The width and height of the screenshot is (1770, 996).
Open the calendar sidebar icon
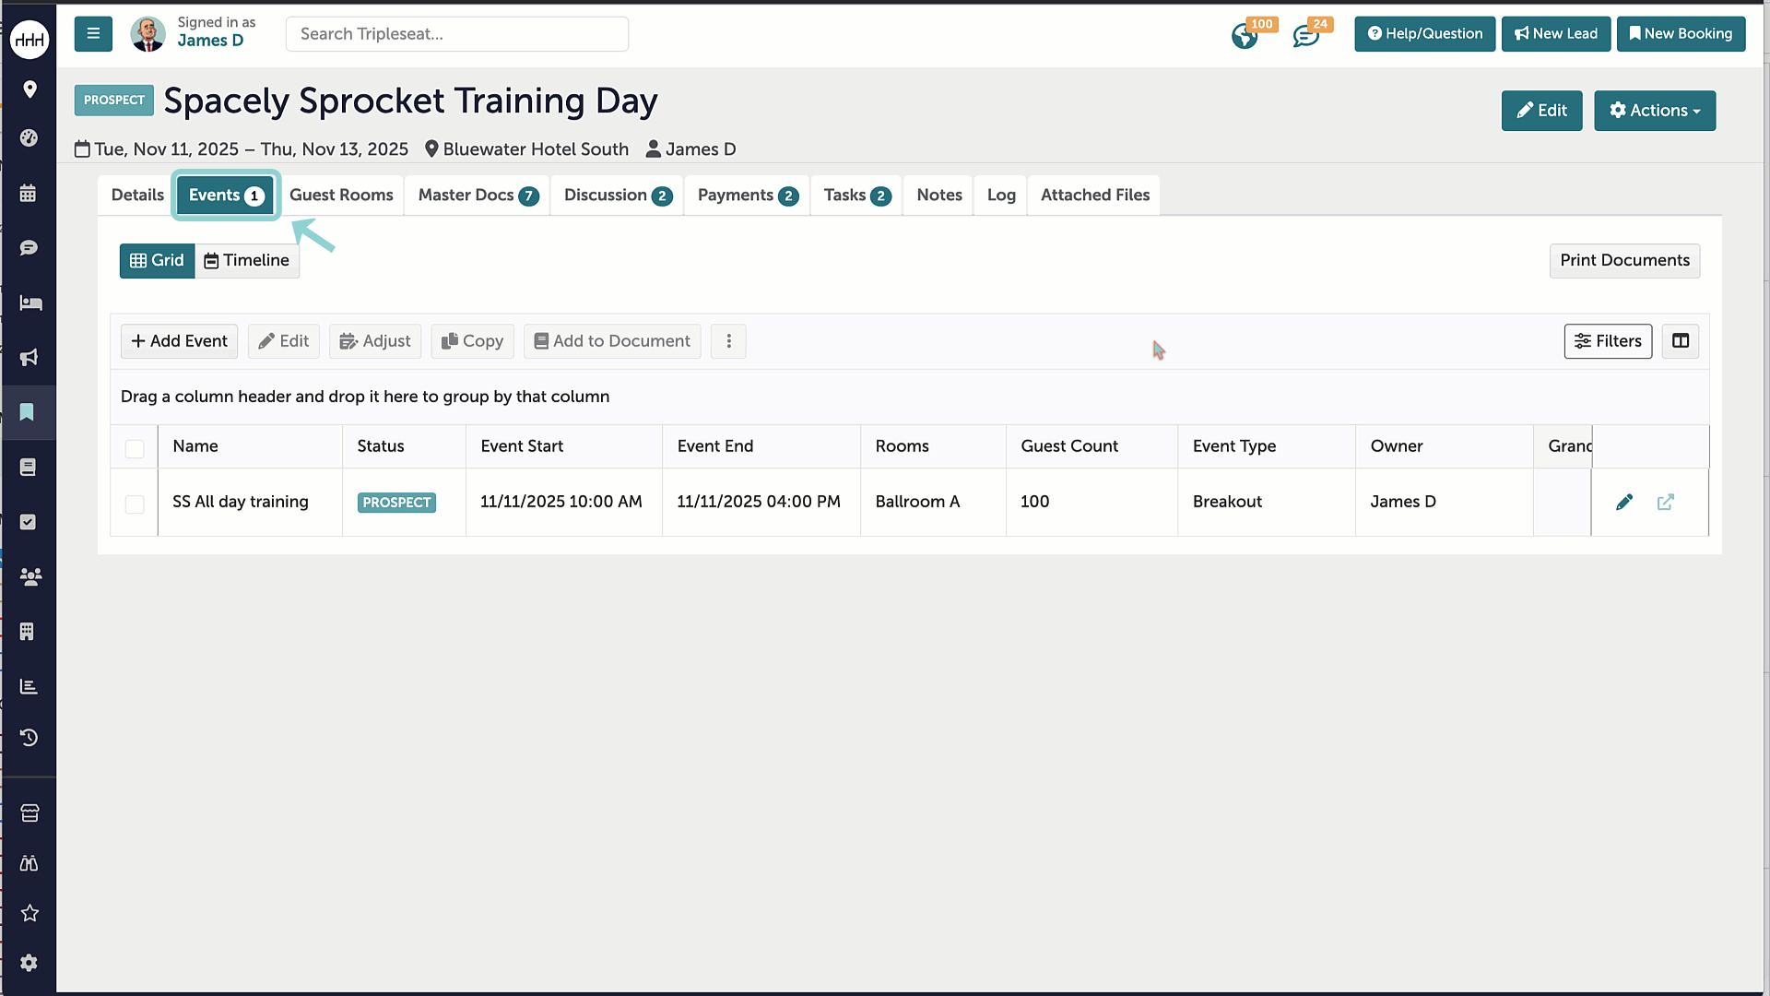click(x=29, y=193)
